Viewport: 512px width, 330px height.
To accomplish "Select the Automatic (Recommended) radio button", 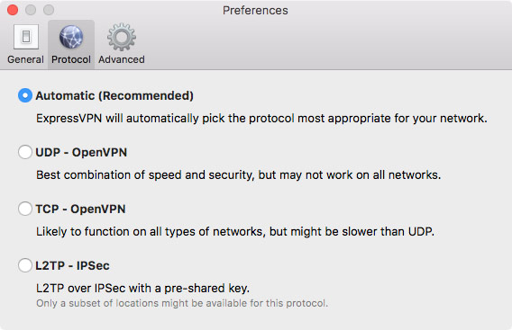I will pos(25,95).
